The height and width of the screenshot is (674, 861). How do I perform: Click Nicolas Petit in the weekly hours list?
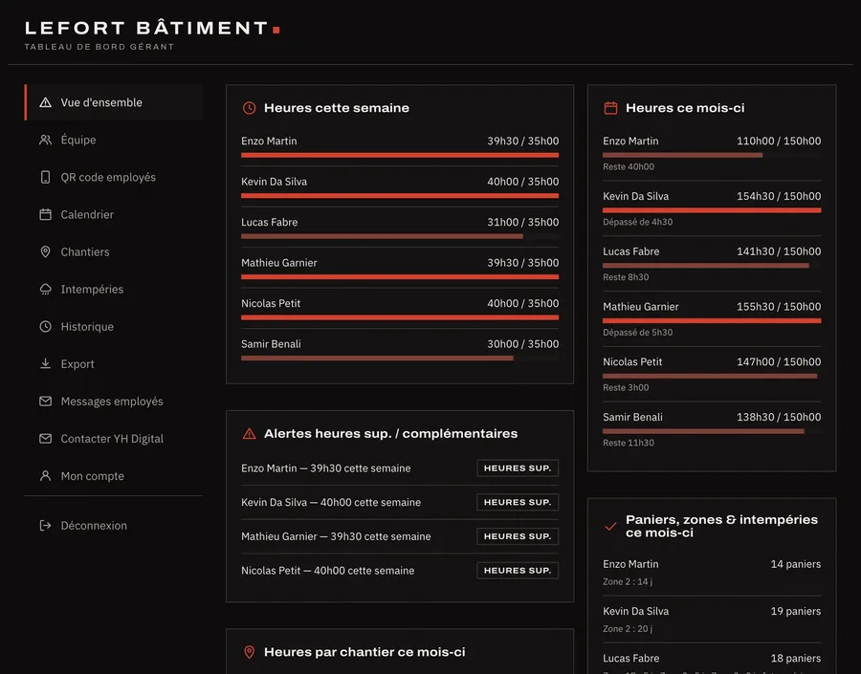coord(271,303)
